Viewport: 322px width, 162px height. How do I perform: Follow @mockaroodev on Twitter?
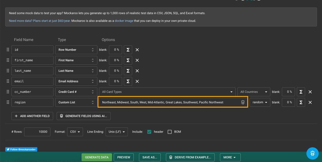[x=21, y=149]
